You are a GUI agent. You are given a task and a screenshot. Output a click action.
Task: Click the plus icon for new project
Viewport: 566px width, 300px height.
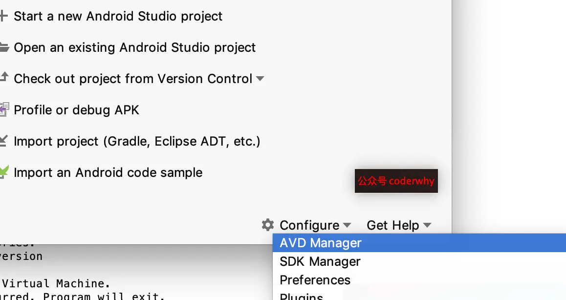coord(3,16)
